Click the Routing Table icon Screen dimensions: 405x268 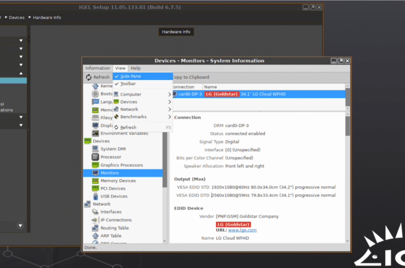point(96,228)
